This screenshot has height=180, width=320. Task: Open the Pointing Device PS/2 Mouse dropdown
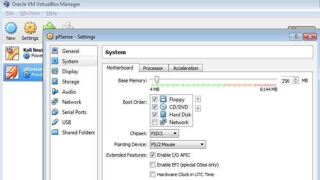click(178, 144)
